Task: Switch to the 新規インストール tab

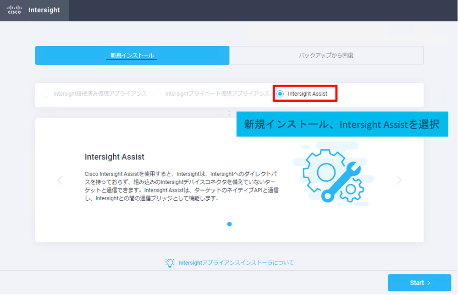Action: click(x=132, y=55)
